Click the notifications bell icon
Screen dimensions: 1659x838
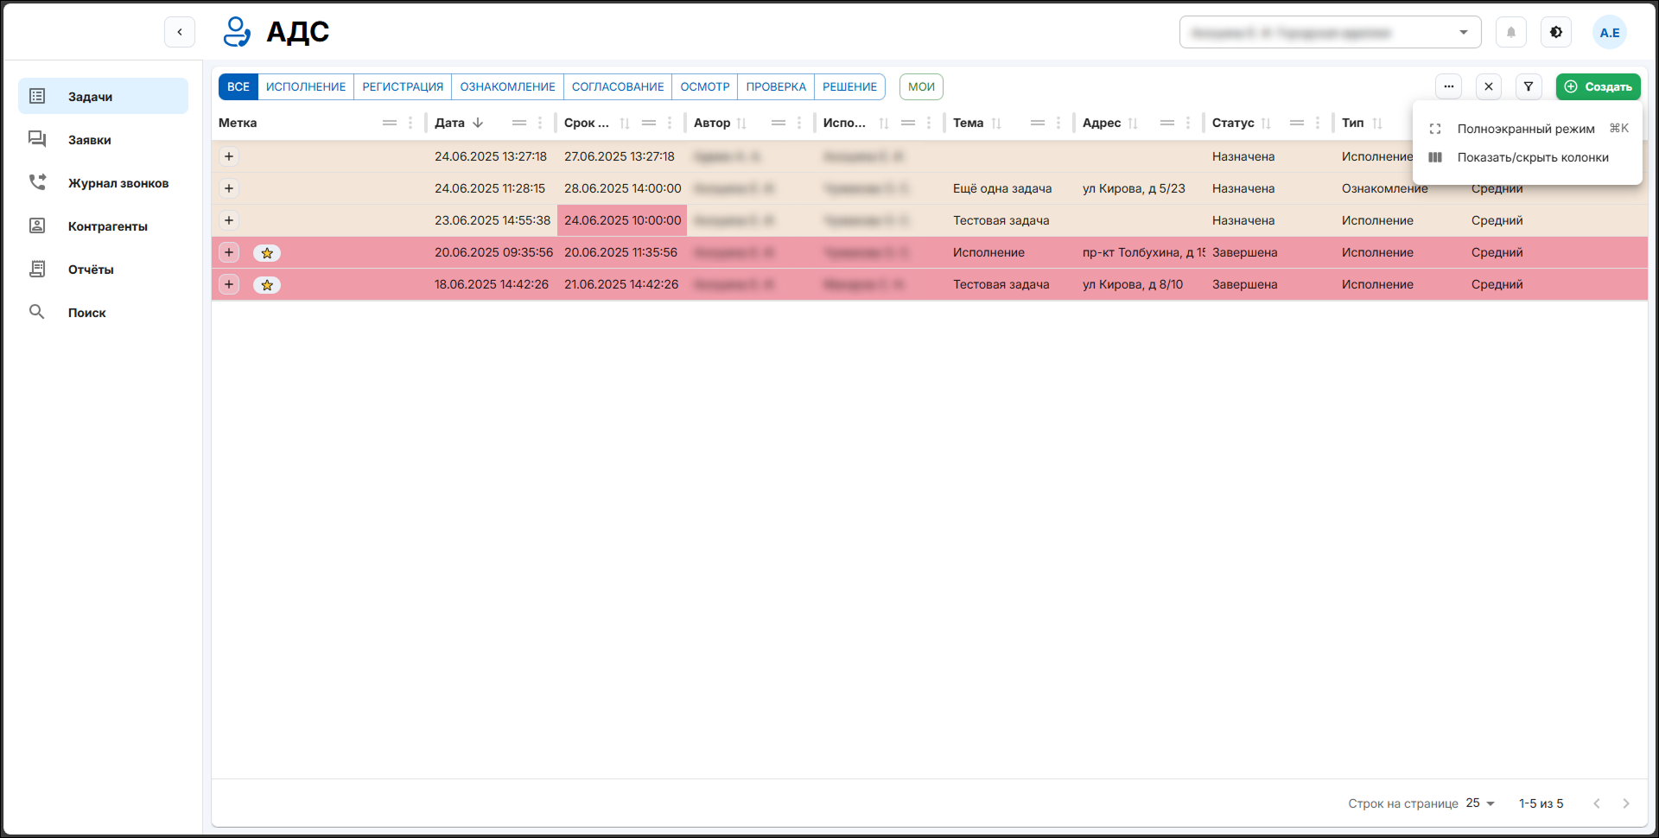pos(1510,33)
